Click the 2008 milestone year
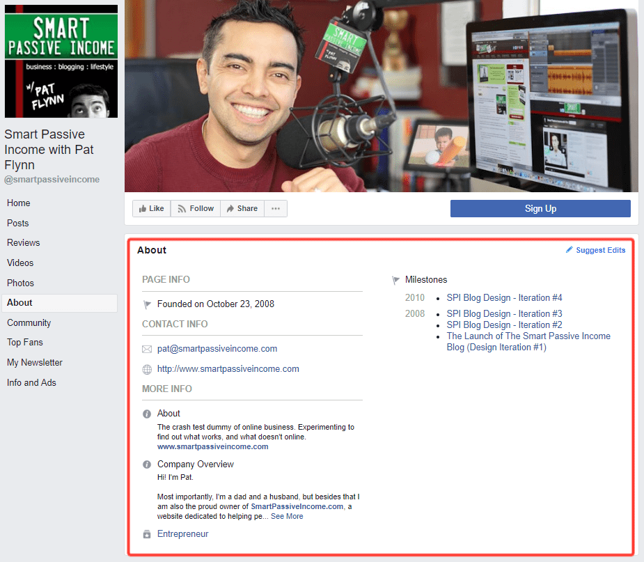Viewport: 644px width, 562px height. [415, 314]
